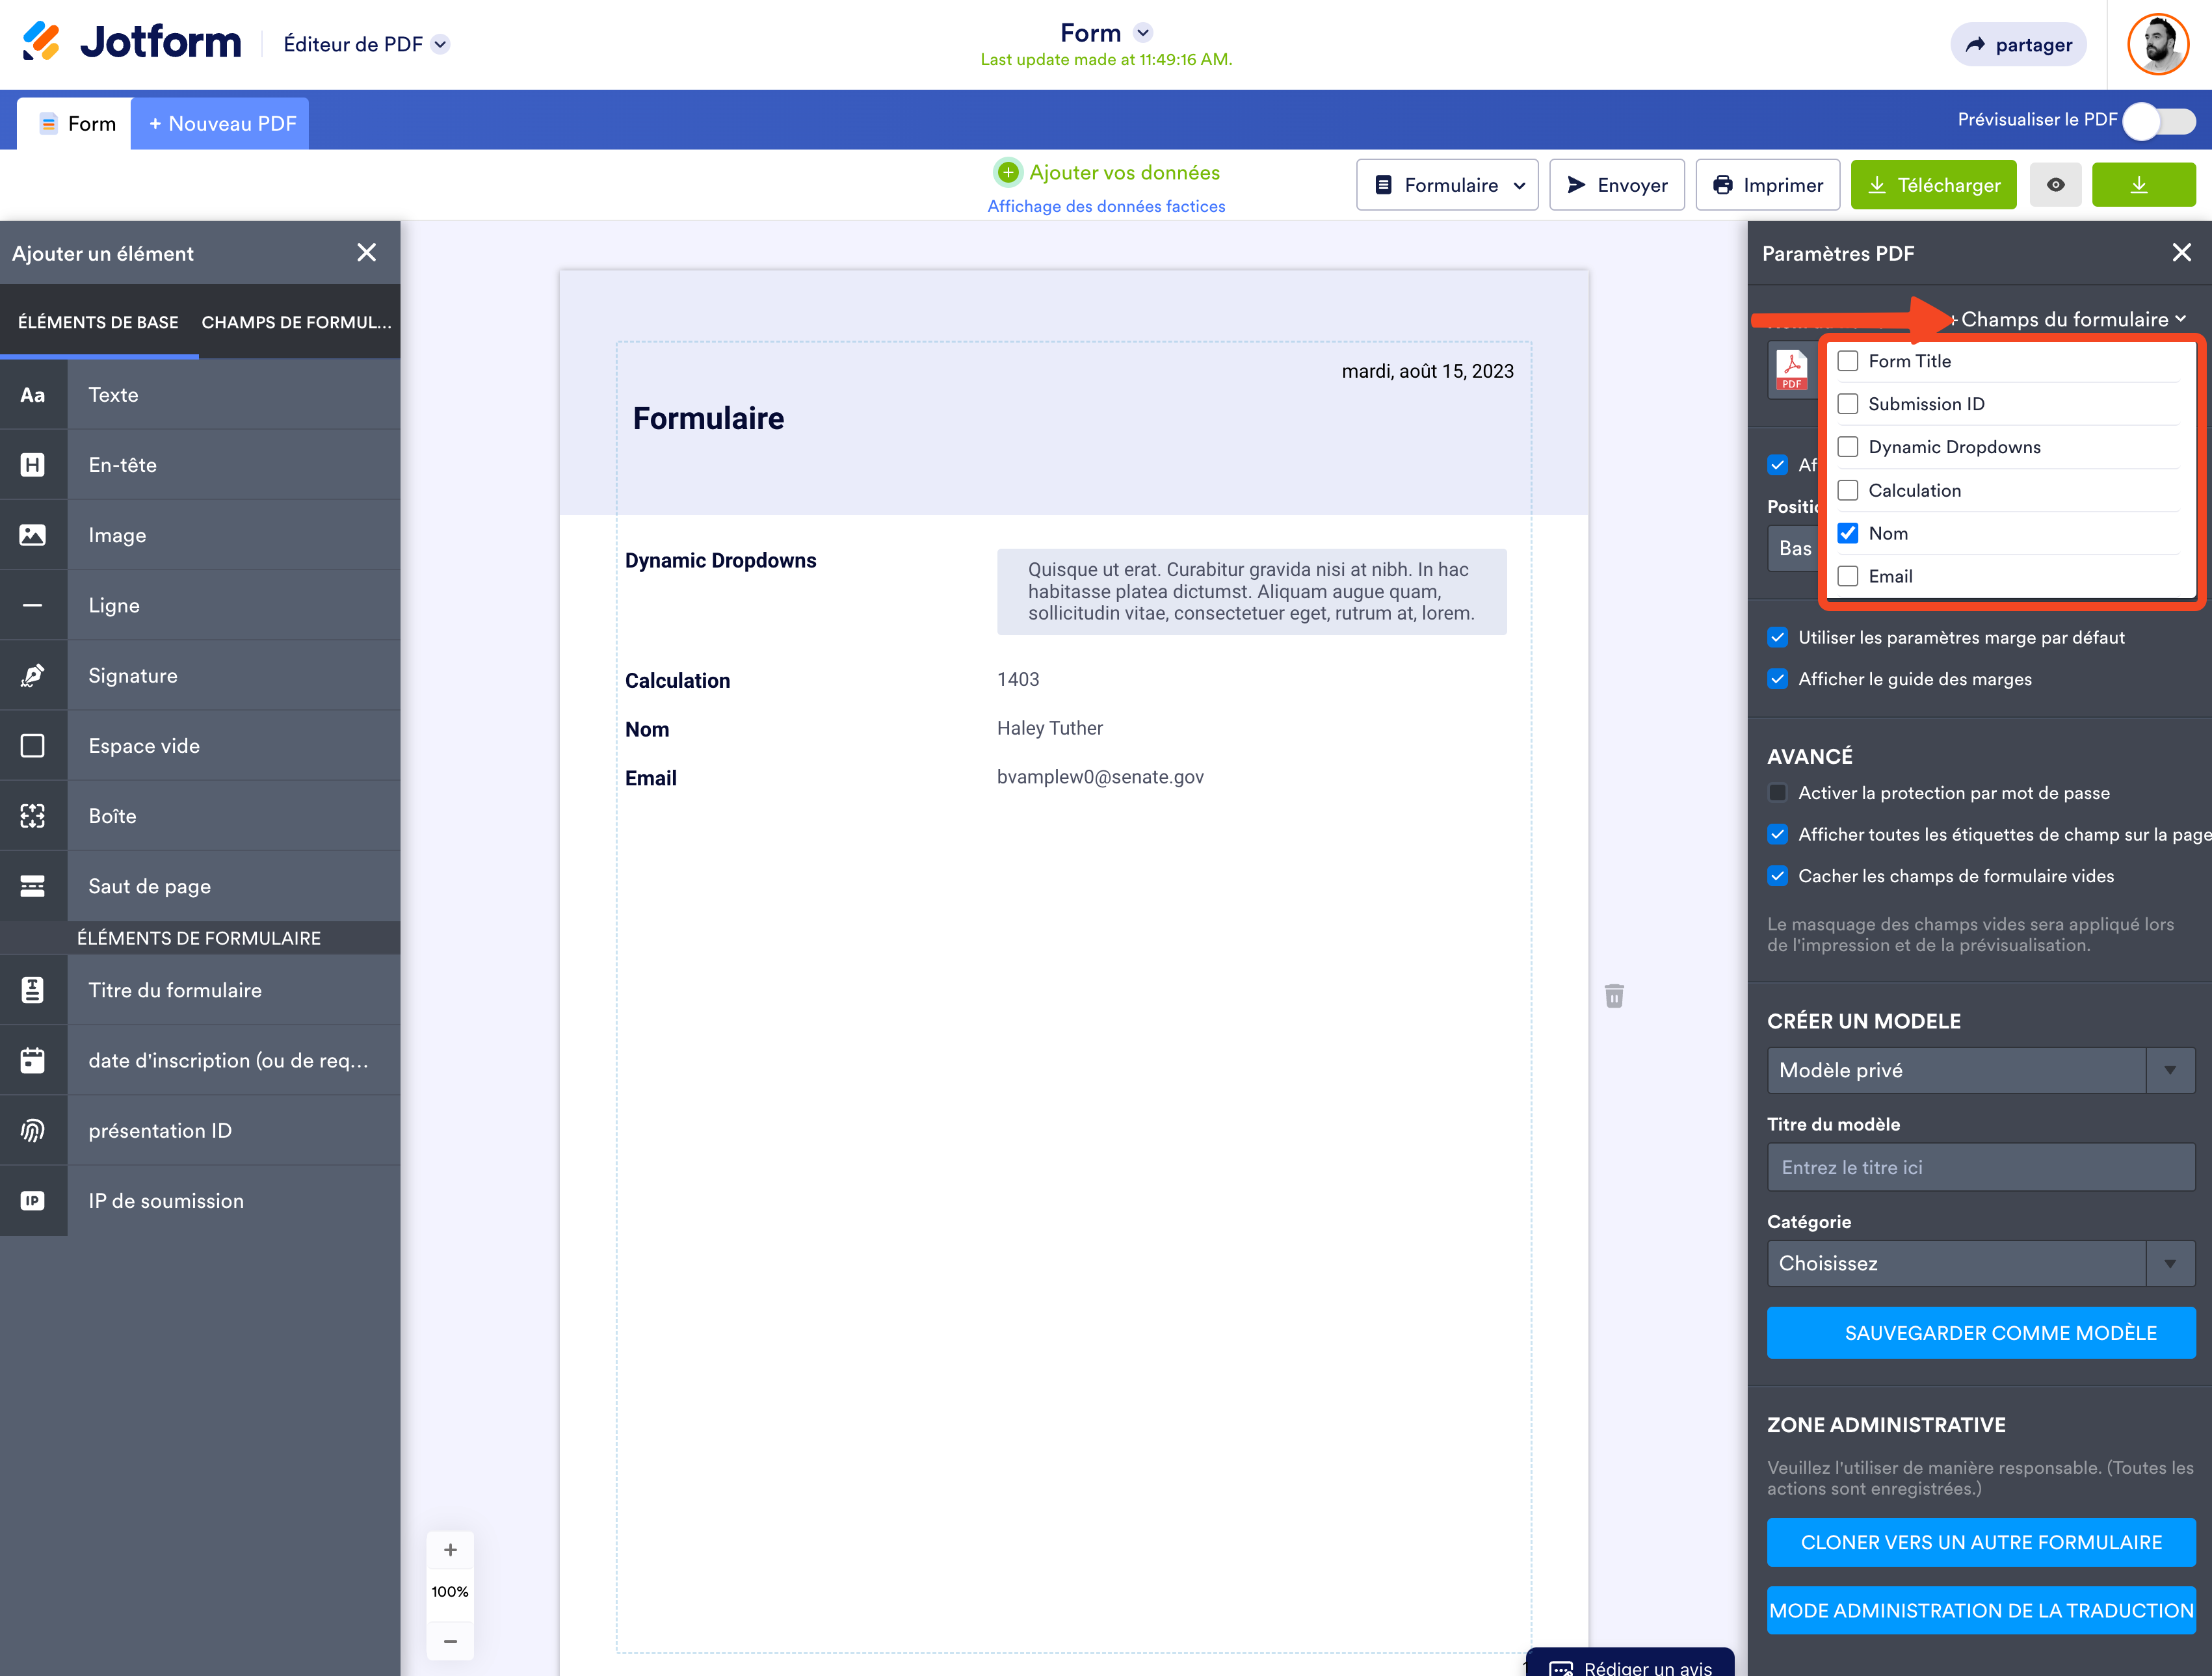Click the zoom in plus icon

coord(450,1550)
